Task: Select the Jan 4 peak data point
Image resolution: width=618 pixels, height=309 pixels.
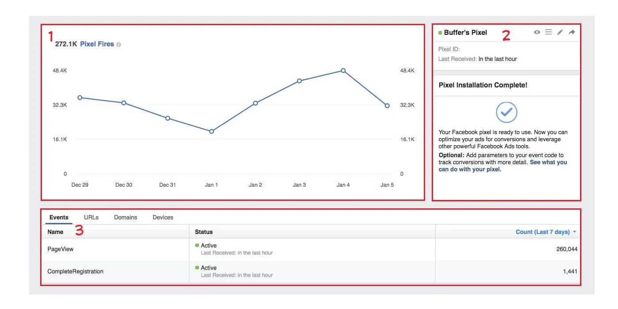Action: [343, 70]
